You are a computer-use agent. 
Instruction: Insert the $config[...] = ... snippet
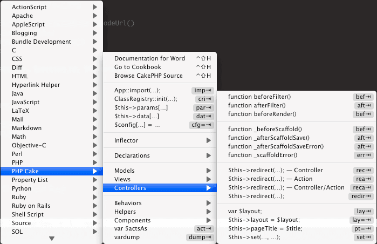pos(160,125)
